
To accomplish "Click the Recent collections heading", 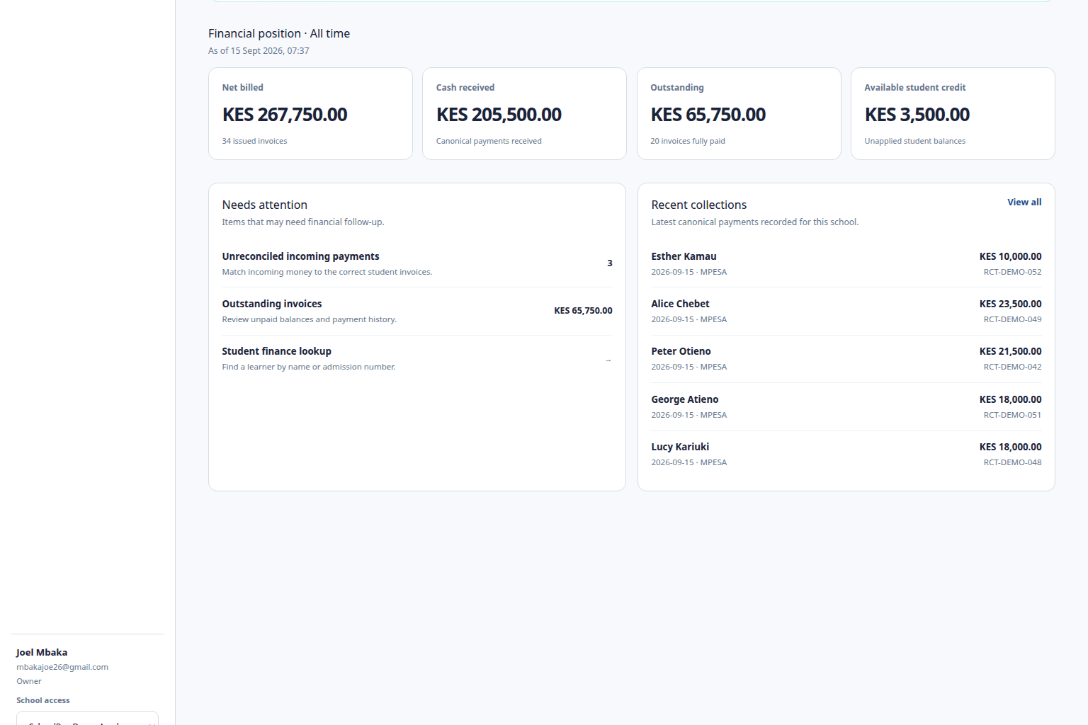I will (699, 205).
